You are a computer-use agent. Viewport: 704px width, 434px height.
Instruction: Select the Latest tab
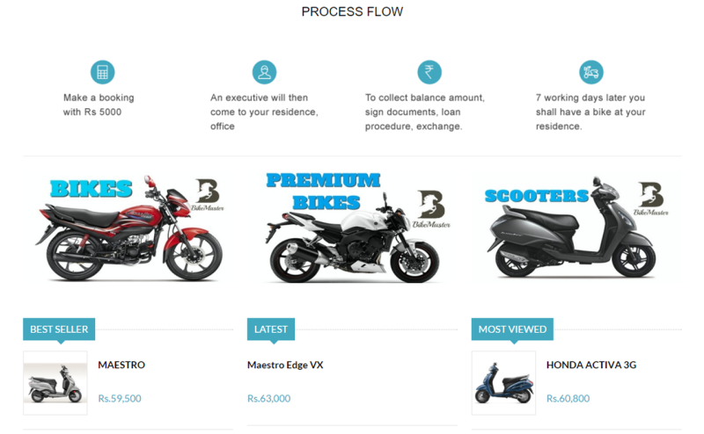click(271, 329)
